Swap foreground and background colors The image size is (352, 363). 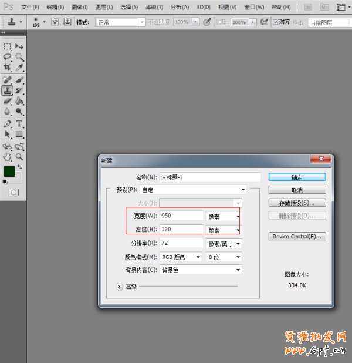coord(19,168)
